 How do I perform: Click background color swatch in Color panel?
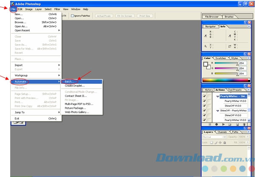209,67
